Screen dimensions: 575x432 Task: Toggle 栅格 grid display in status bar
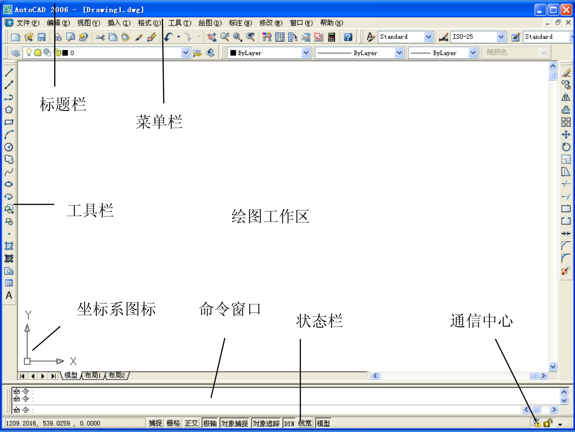173,423
